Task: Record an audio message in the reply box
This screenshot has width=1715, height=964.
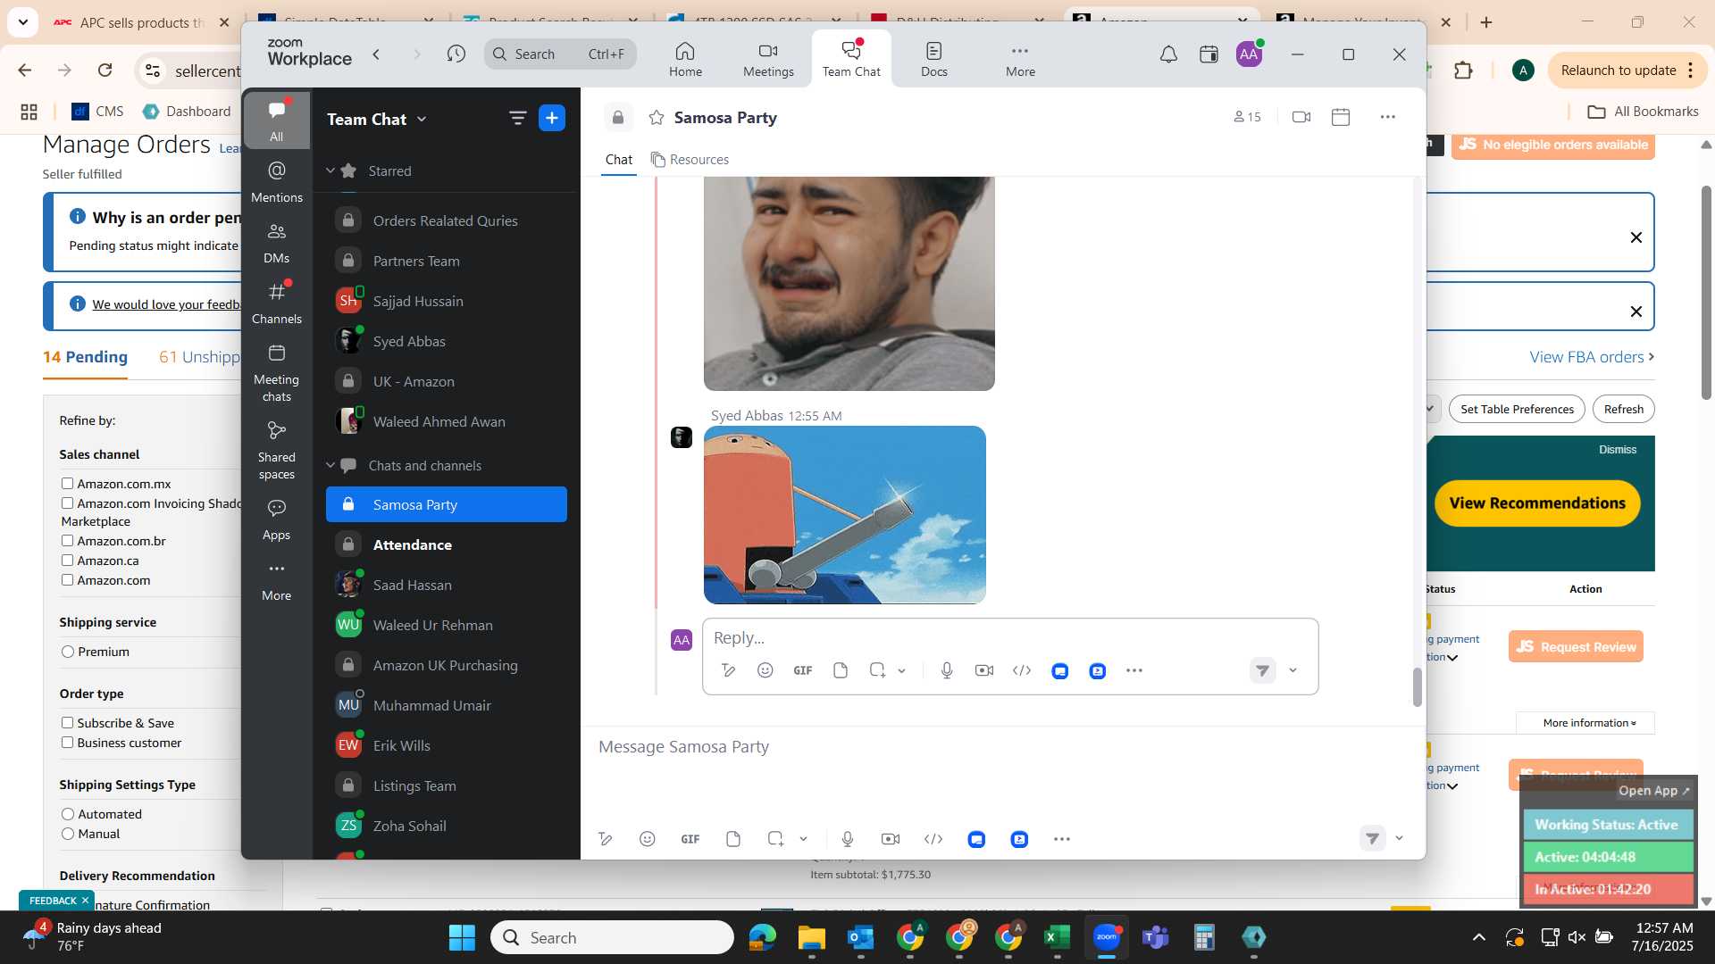Action: click(947, 670)
